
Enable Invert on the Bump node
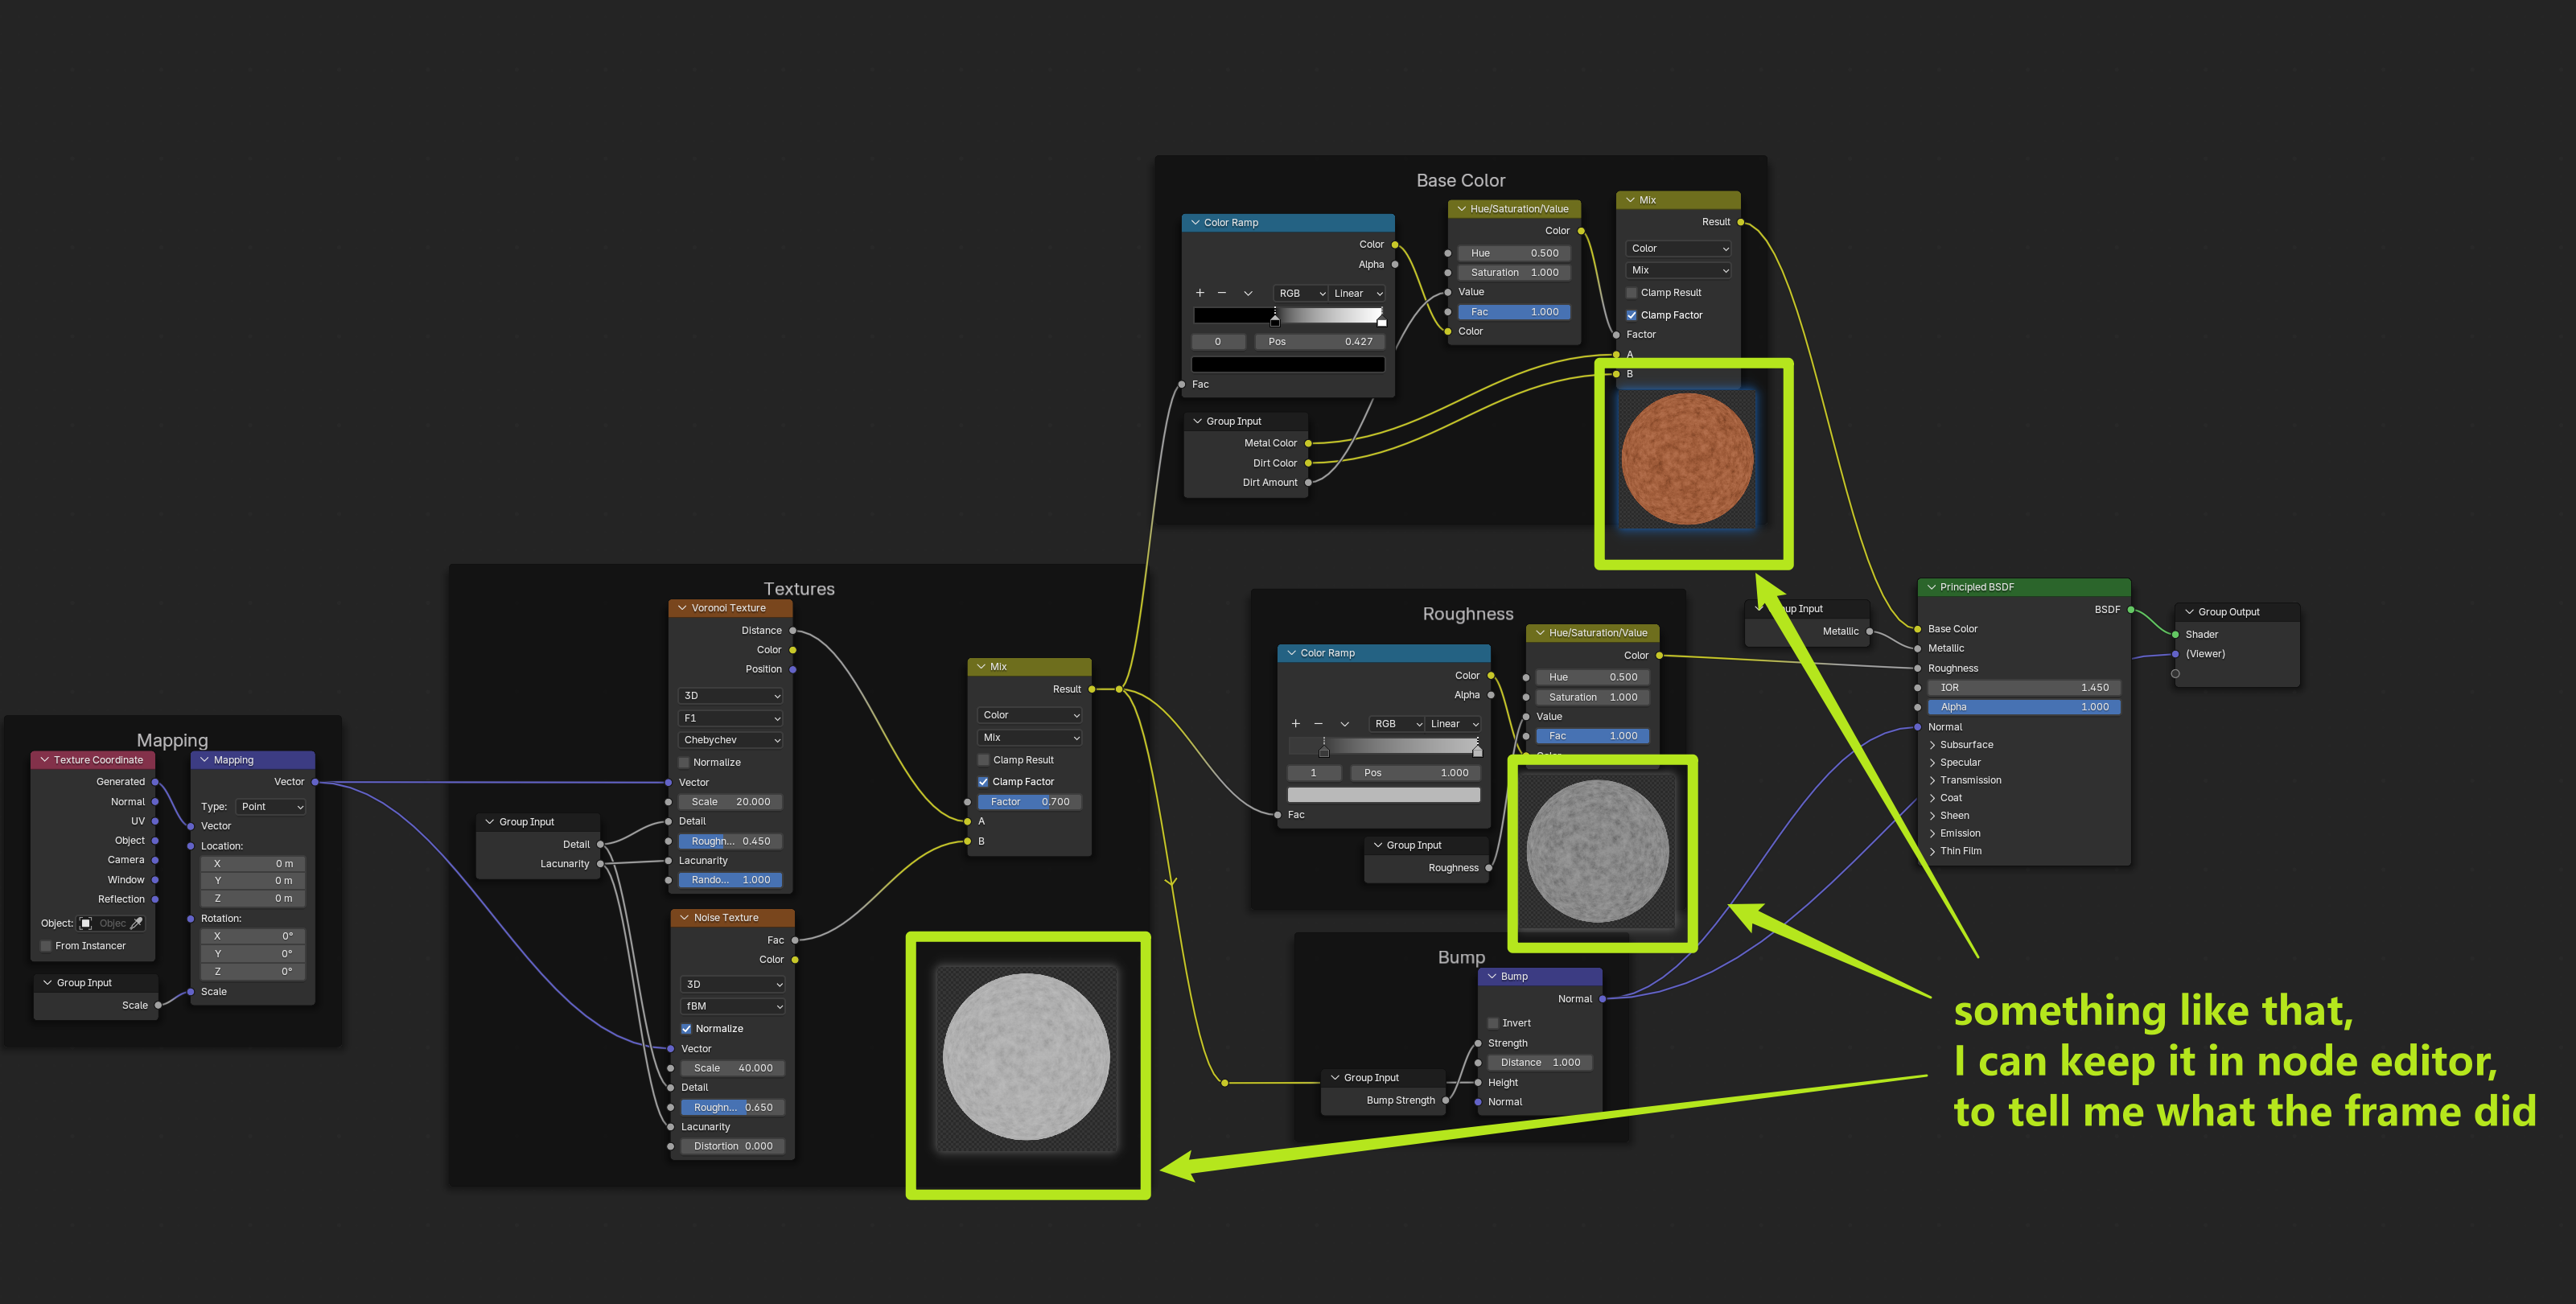(x=1492, y=1023)
